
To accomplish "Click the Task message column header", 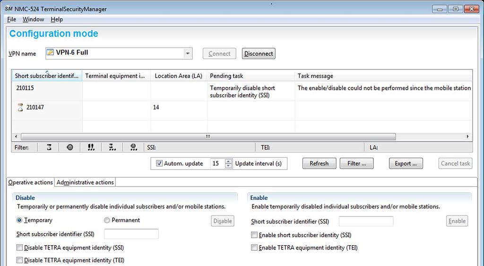I will [x=383, y=76].
